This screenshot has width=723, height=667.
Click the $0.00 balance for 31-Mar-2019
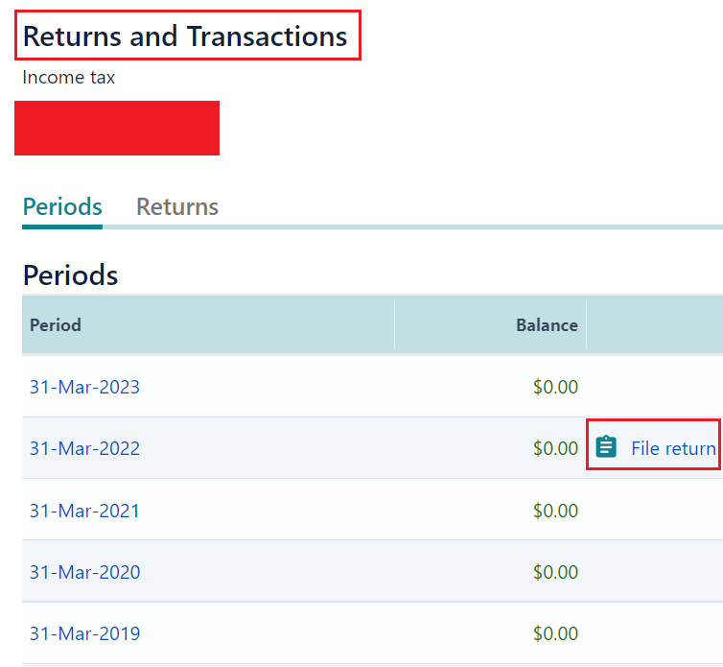point(555,633)
